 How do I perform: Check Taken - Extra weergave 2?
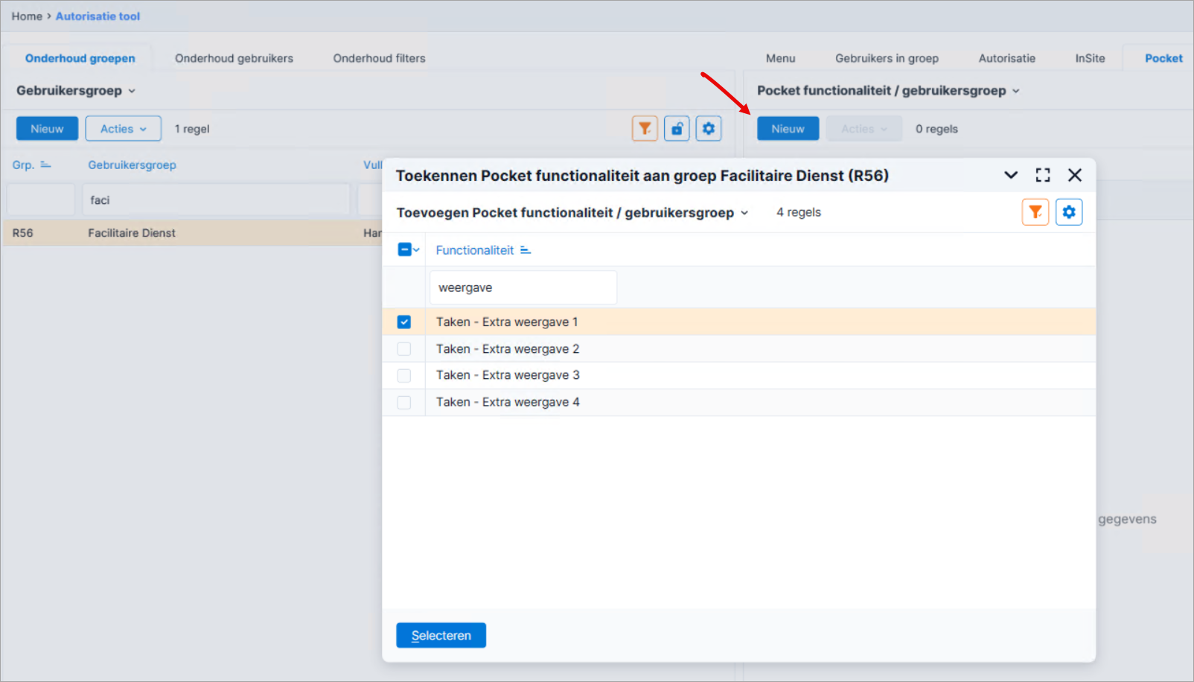point(404,348)
